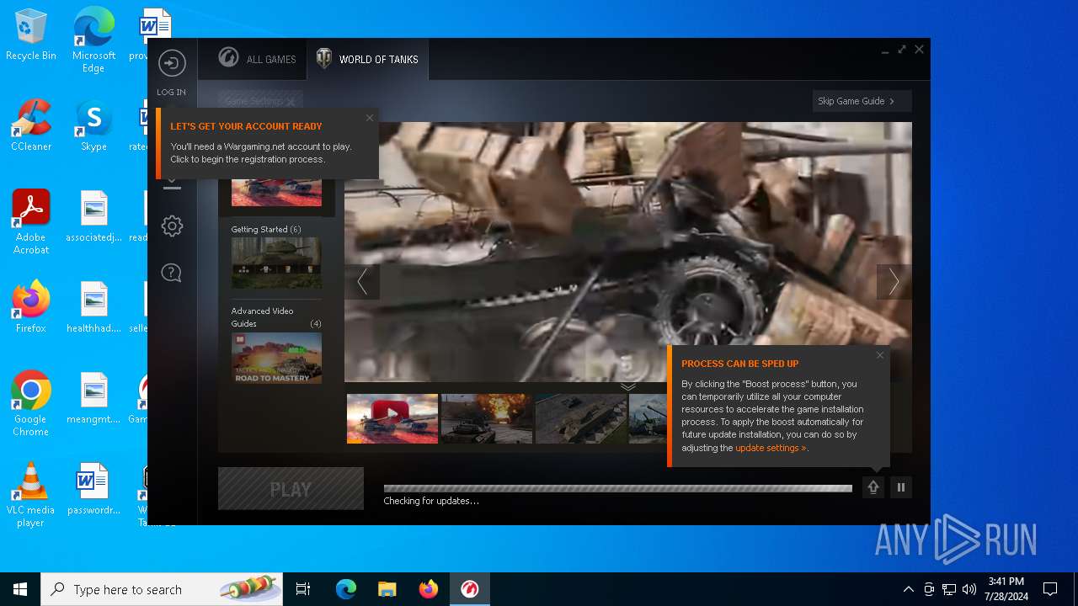Pause the game installation process
Viewport: 1078px width, 606px height.
(x=901, y=487)
